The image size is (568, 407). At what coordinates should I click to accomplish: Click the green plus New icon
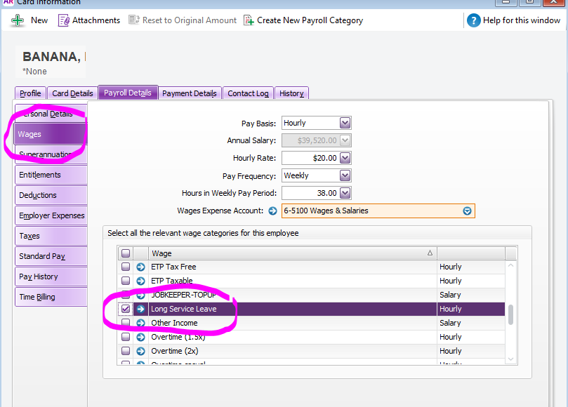[x=18, y=20]
